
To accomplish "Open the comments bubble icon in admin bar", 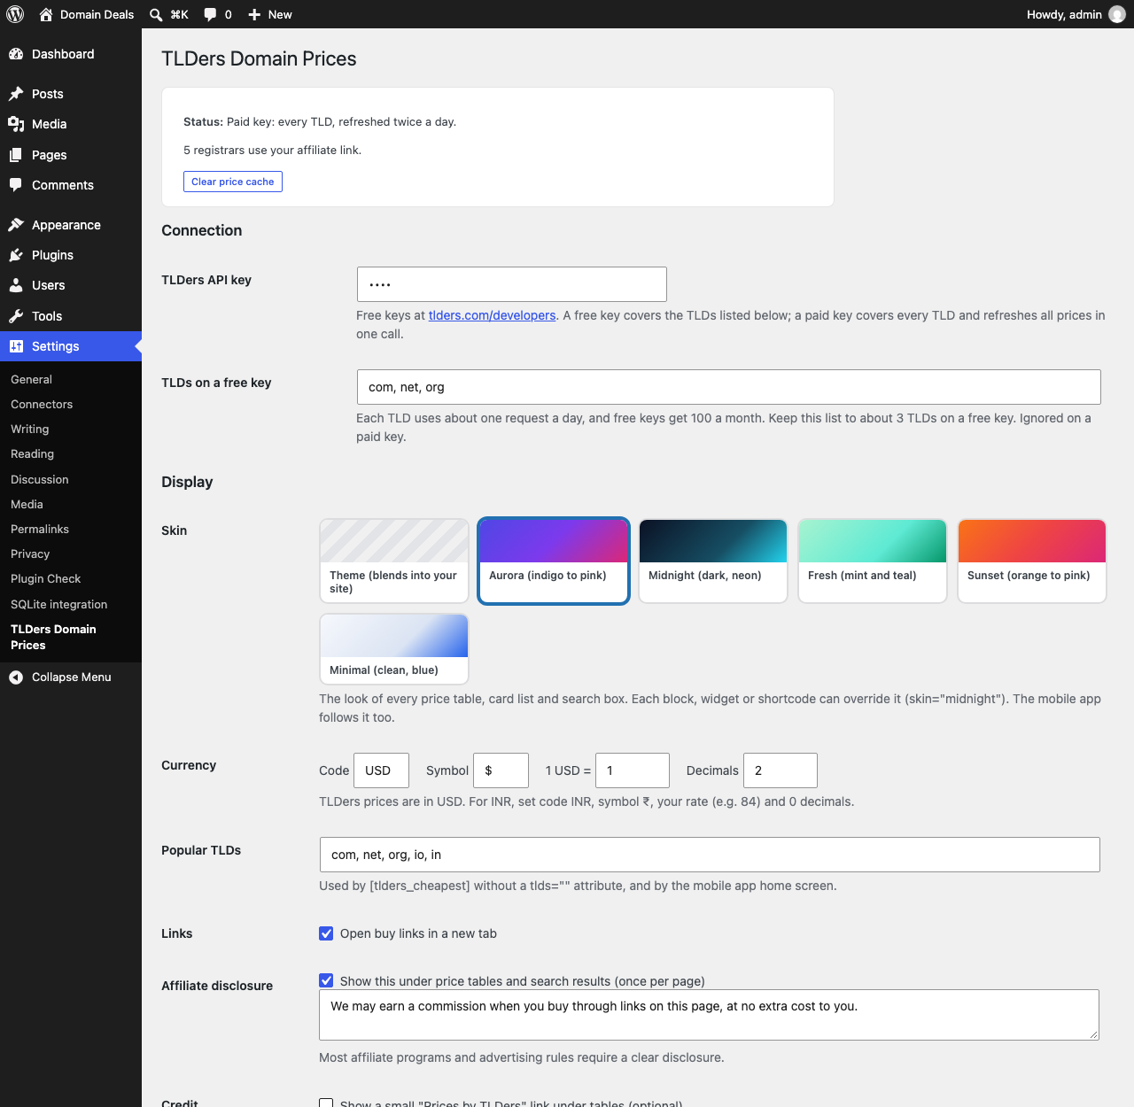I will (x=210, y=14).
